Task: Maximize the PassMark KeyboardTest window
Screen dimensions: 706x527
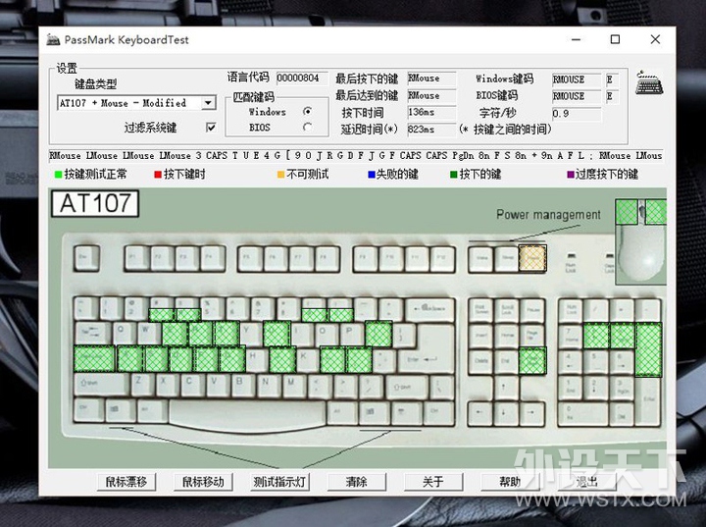Action: tap(615, 39)
